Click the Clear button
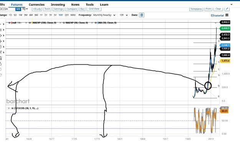The height and width of the screenshot is (142, 240). point(218,9)
